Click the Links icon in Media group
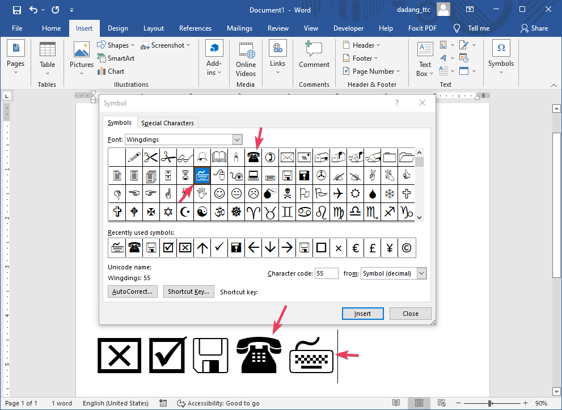Image resolution: width=562 pixels, height=410 pixels. [x=277, y=54]
